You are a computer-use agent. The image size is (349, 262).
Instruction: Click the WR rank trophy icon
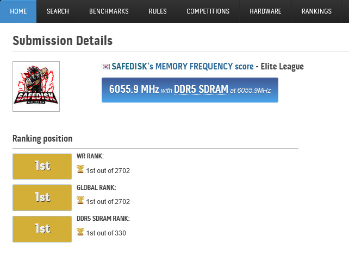click(80, 169)
